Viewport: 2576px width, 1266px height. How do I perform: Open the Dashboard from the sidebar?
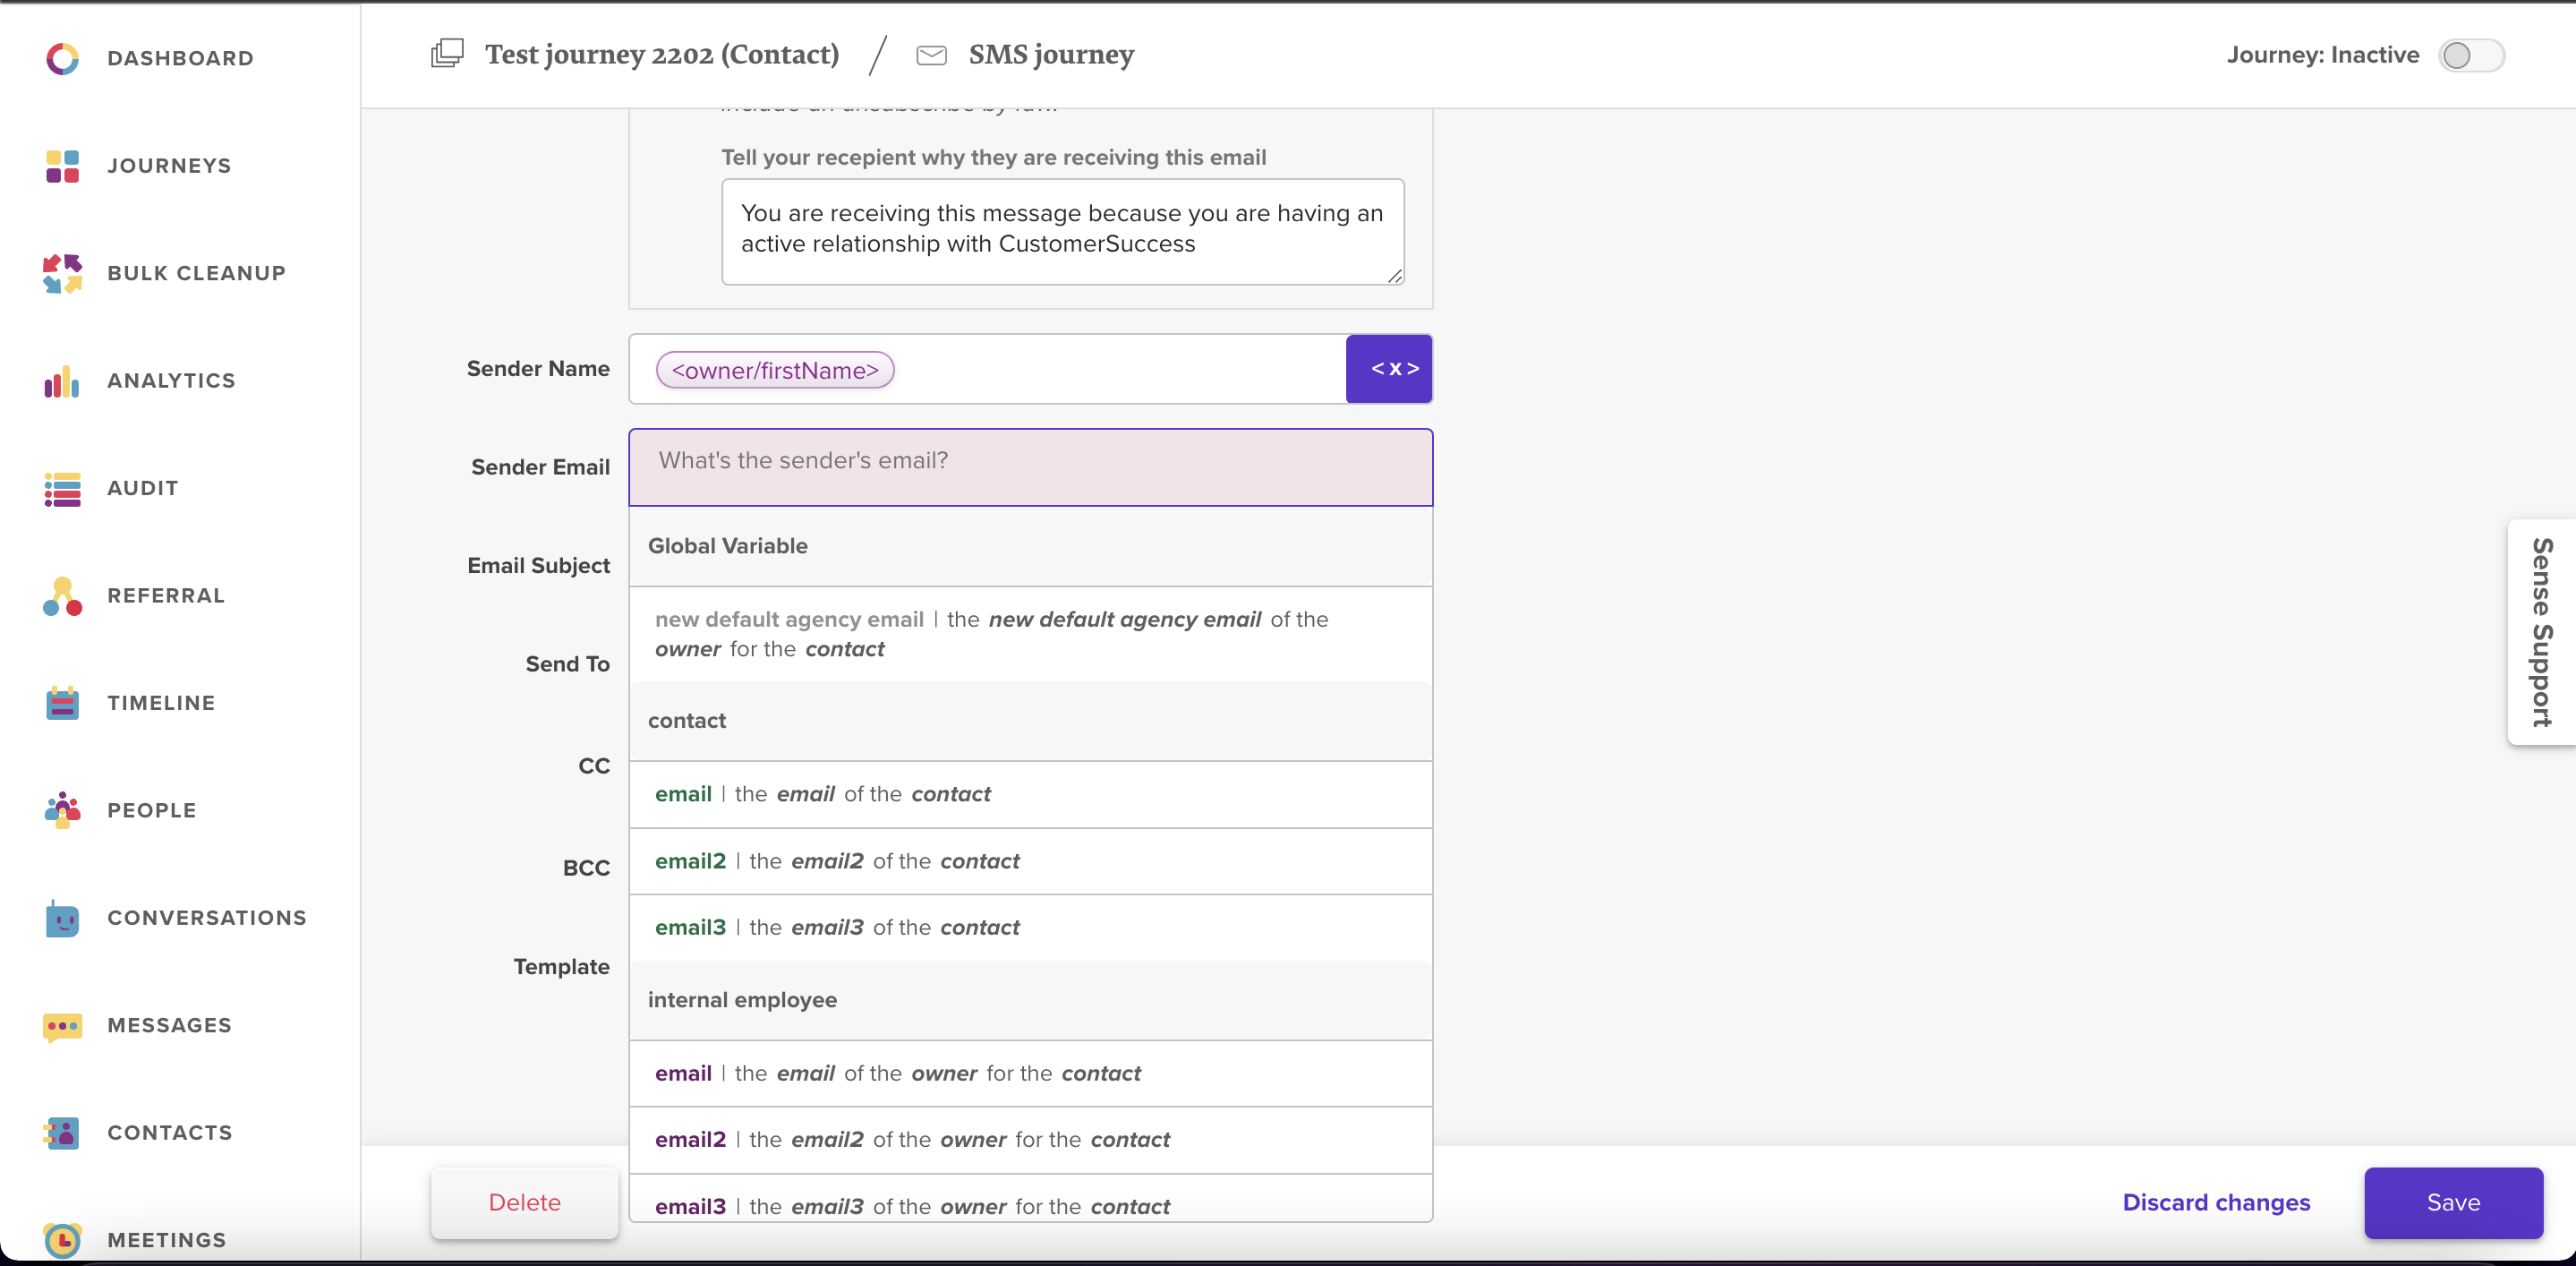pyautogui.click(x=180, y=58)
